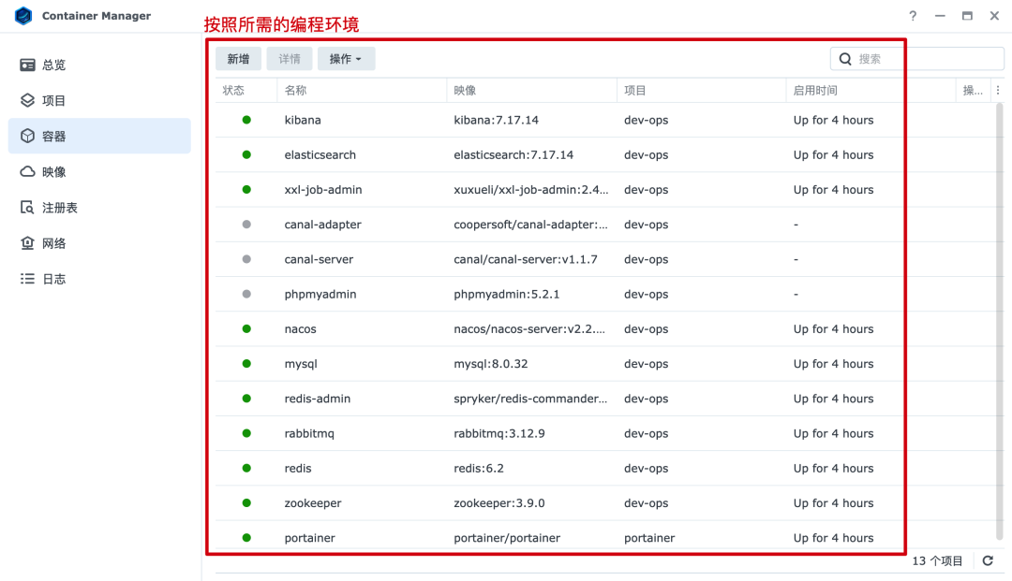1012x581 pixels.
Task: Select the nacos container name
Action: coord(300,329)
